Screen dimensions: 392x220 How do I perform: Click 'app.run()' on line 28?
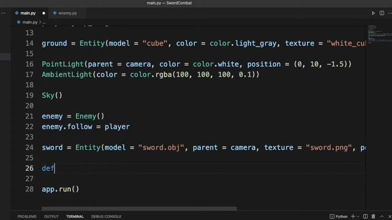tap(61, 189)
